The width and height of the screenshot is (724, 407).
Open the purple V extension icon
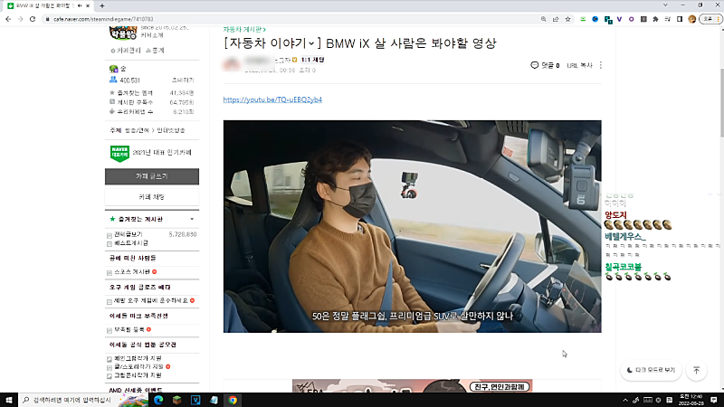tap(619, 19)
